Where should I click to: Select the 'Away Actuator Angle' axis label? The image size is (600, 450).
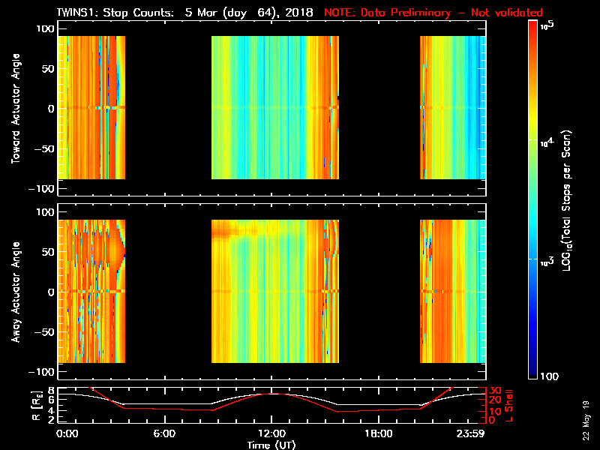(16, 292)
